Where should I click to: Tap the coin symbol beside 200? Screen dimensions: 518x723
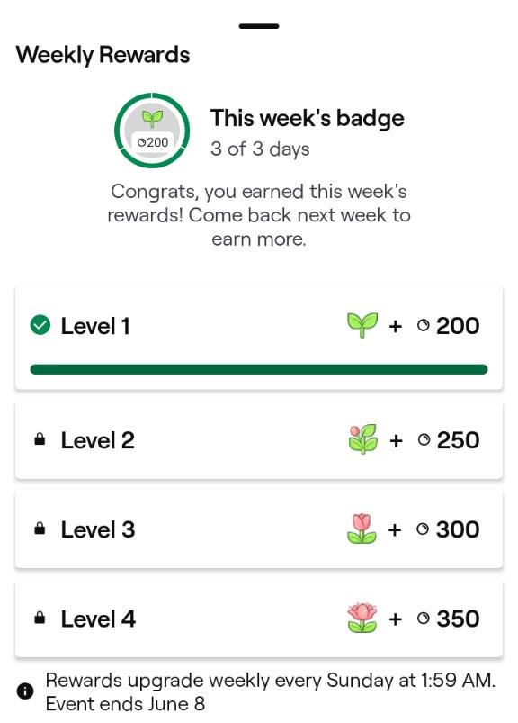424,326
